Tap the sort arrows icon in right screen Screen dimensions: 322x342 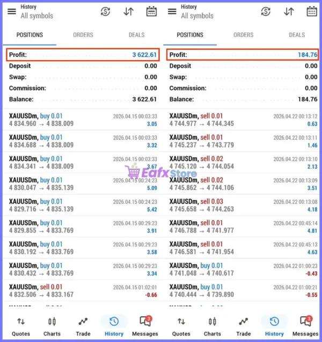[289, 12]
